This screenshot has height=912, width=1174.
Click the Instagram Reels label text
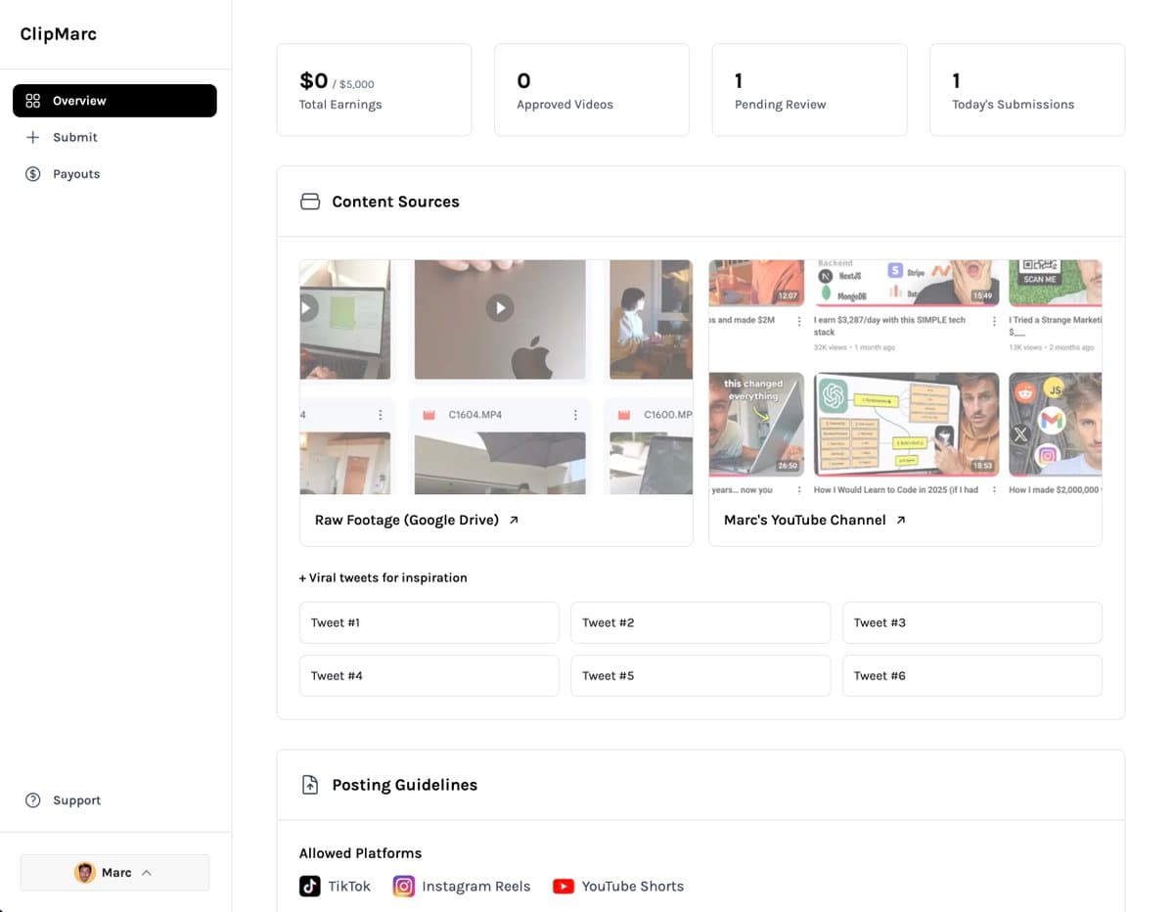(x=476, y=887)
